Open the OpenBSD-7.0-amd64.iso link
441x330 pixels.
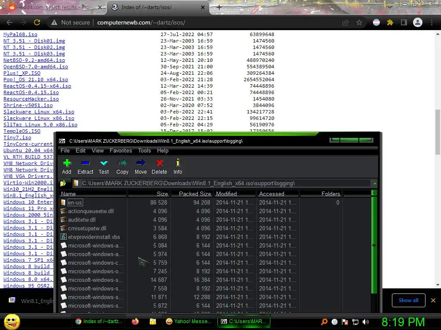36,67
